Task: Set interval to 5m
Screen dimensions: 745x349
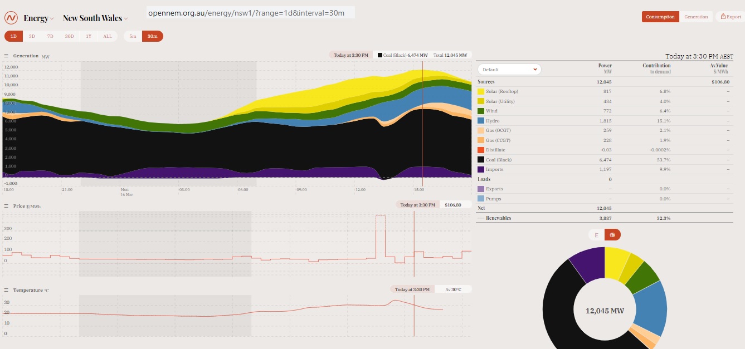Action: [133, 36]
